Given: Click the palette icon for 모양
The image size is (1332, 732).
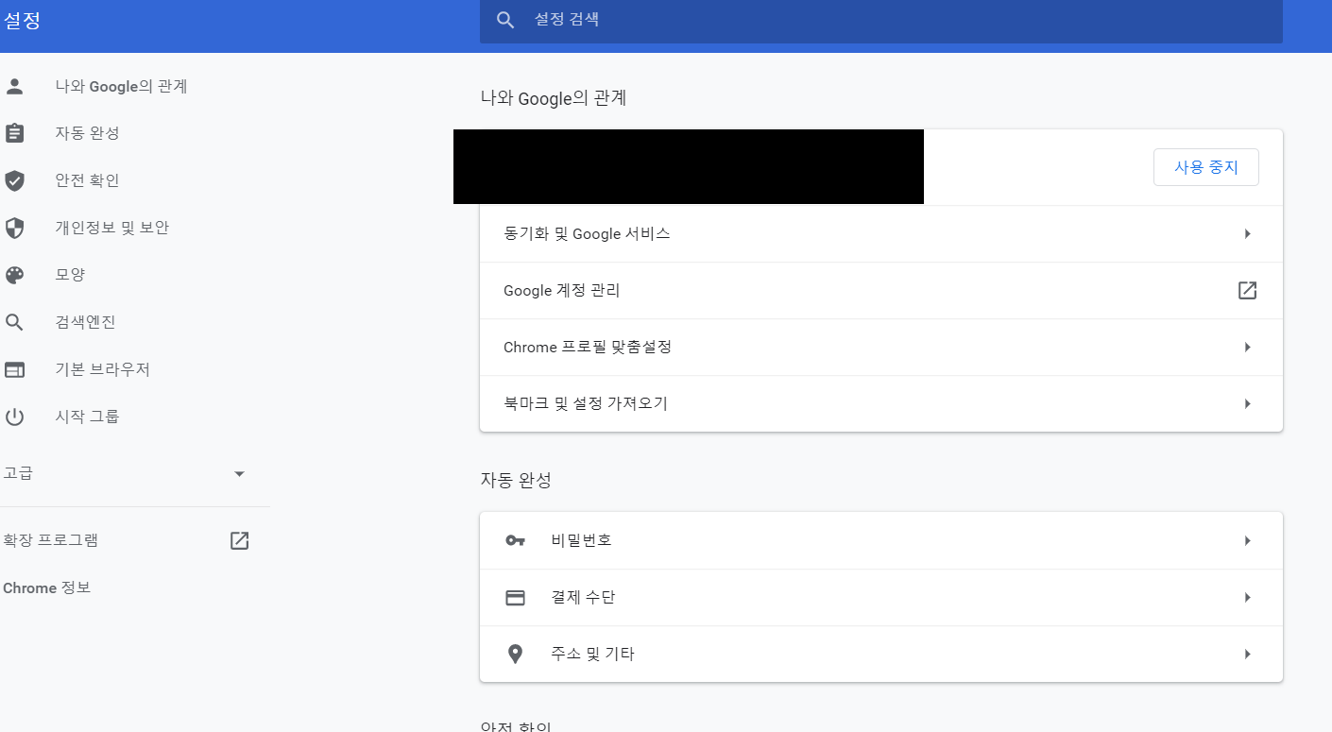Looking at the screenshot, I should click(x=14, y=275).
